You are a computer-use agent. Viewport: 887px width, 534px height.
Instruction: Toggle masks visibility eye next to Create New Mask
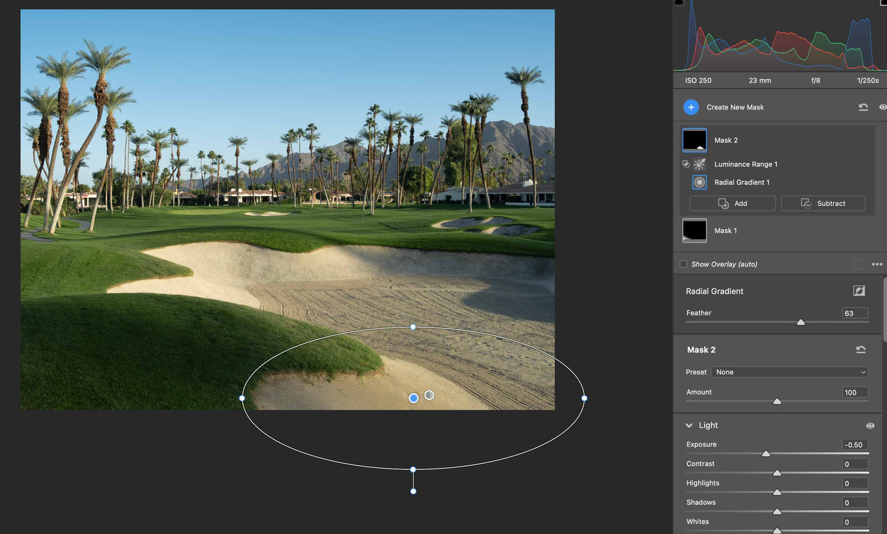(883, 107)
